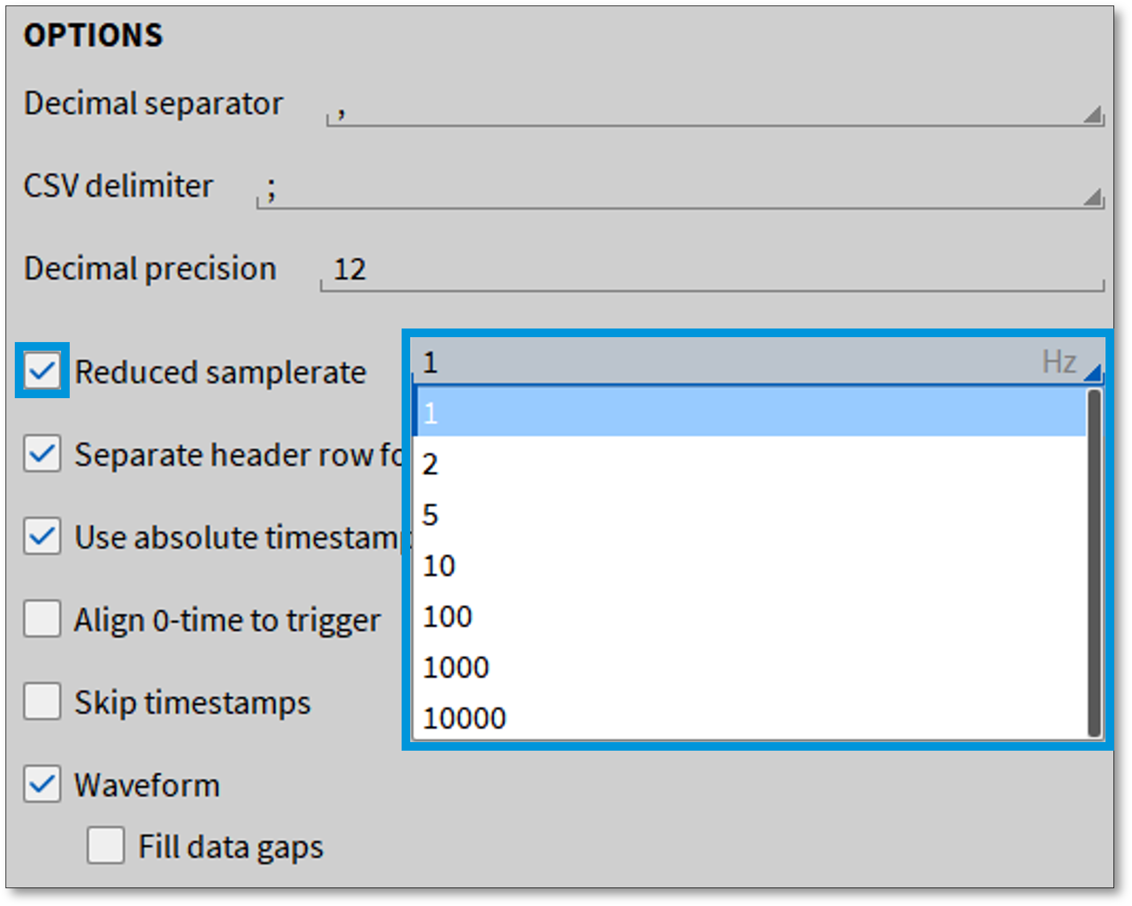This screenshot has height=906, width=1132.
Task: Click the samplerate value field showing 1
Action: (709, 362)
